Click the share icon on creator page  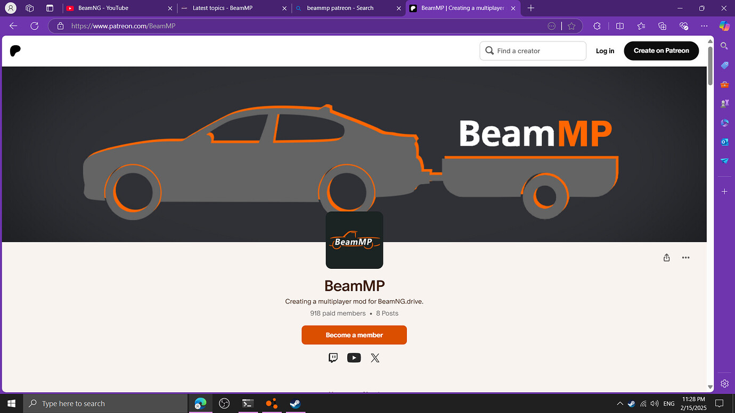(x=666, y=258)
